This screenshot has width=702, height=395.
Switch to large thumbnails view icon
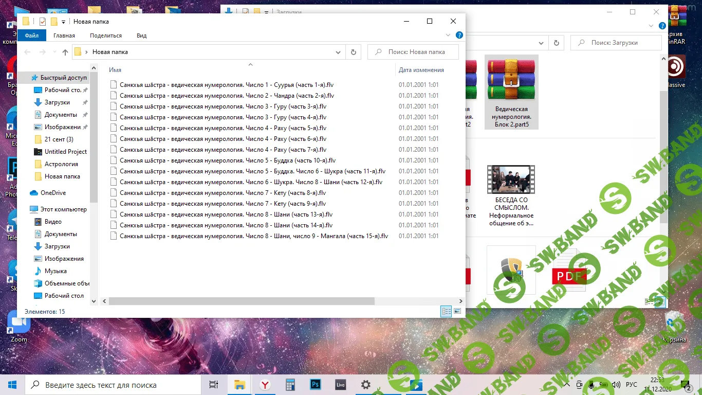(x=457, y=311)
